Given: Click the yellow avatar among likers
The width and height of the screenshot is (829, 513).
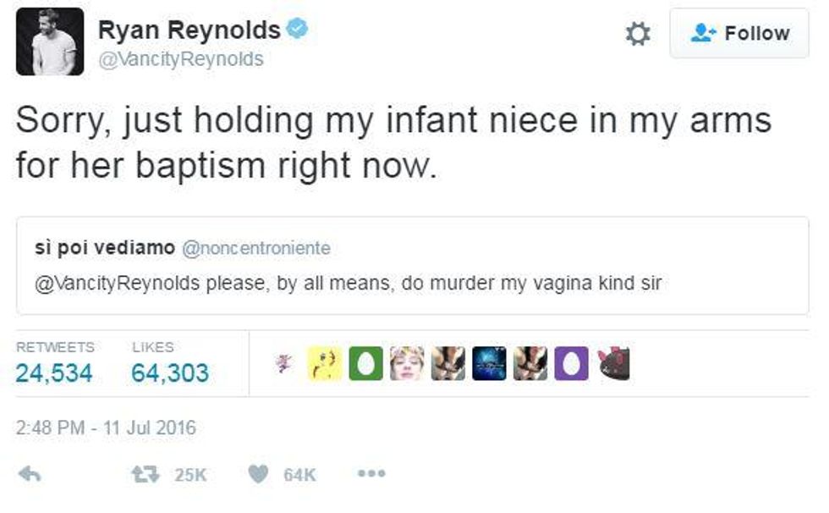Looking at the screenshot, I should pos(325,364).
